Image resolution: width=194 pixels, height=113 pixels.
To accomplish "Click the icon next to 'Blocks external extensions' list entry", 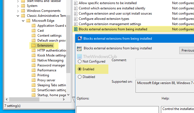I will click(76, 29).
